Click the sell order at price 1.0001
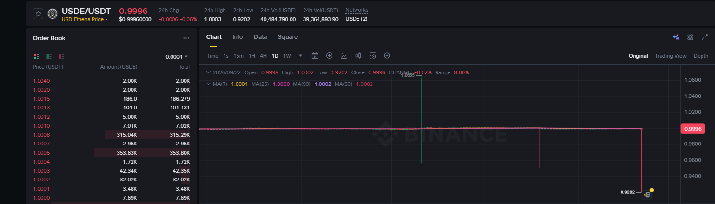 pyautogui.click(x=111, y=189)
